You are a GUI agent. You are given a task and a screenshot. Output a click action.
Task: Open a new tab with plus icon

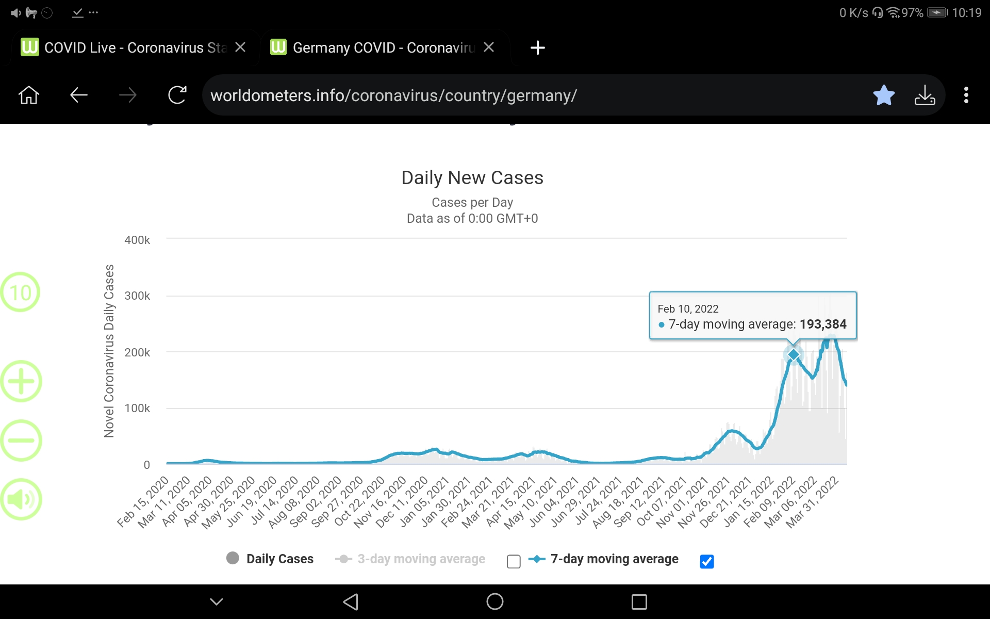coord(537,48)
